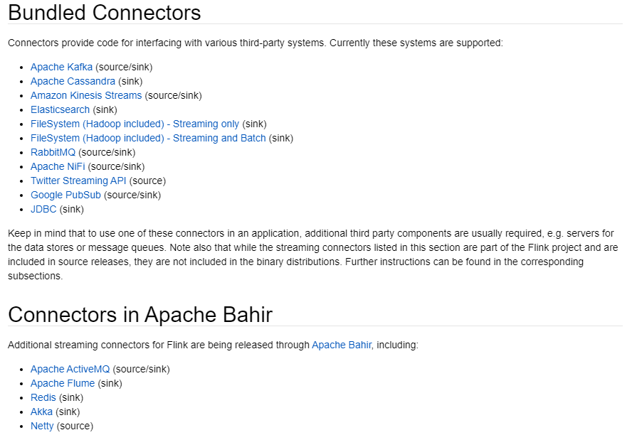
Task: Open the Apache Kafka connector link
Action: pos(61,67)
